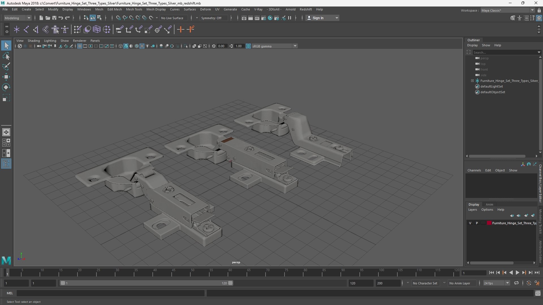
Task: Open the Workspace Maya Classic dropdown
Action: (x=507, y=10)
